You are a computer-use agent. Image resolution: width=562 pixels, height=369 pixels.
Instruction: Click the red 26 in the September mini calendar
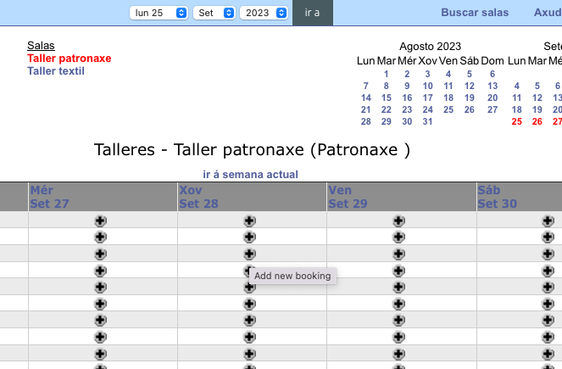tap(537, 121)
